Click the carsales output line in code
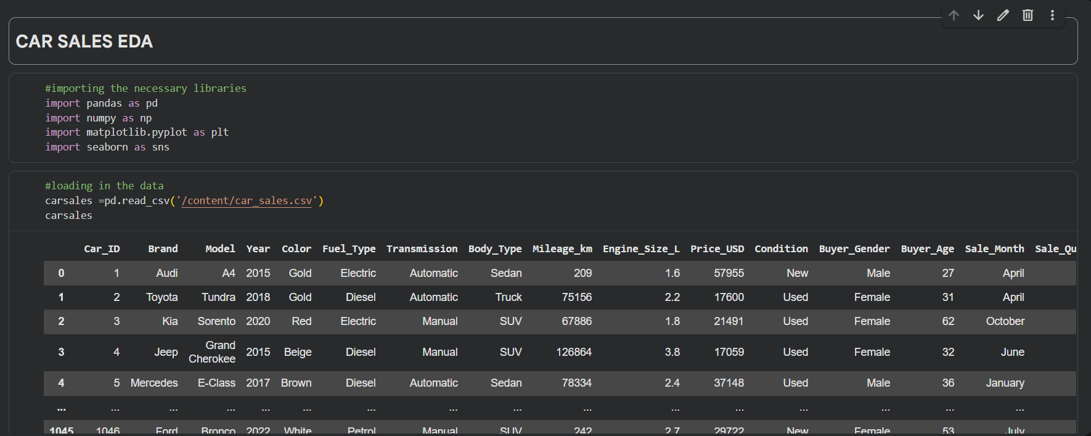 coord(68,215)
